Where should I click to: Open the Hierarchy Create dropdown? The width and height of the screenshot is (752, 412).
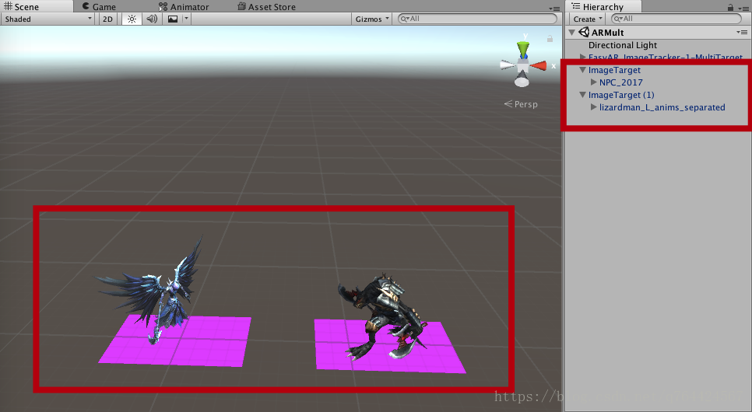[587, 19]
